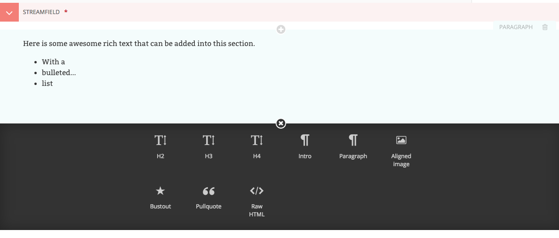Click the empty area of the paragraph editor
This screenshot has width=559, height=238.
pos(282,103)
